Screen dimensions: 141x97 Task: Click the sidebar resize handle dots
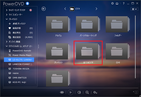(x=39, y=46)
